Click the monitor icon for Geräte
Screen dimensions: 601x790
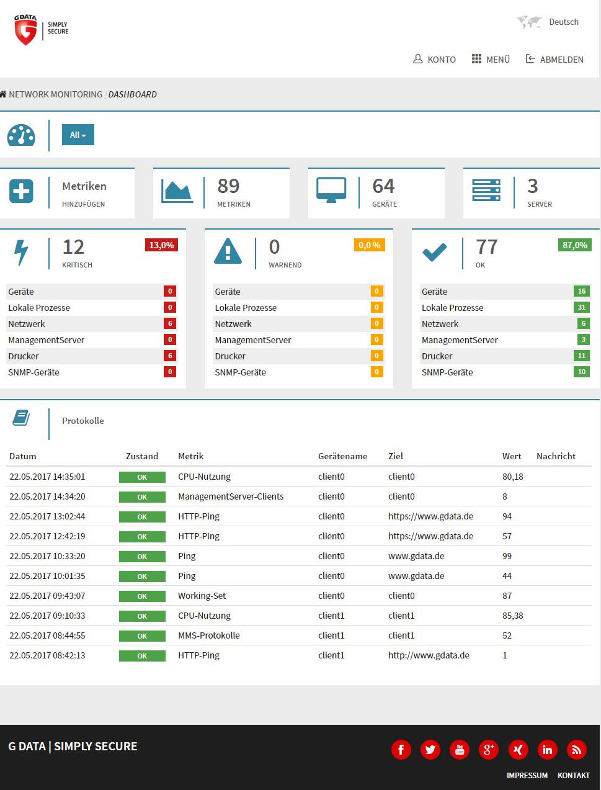point(331,191)
